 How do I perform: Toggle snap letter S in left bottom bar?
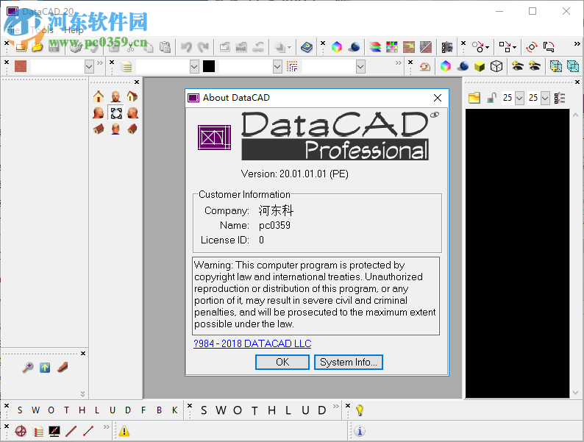(20, 410)
